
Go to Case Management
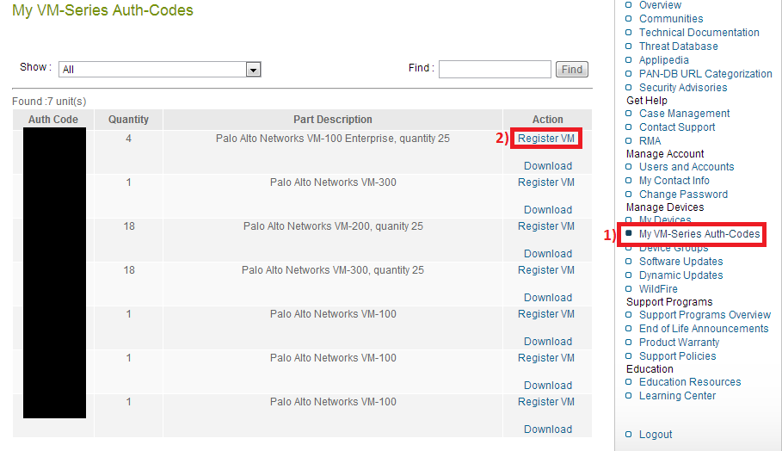point(684,114)
